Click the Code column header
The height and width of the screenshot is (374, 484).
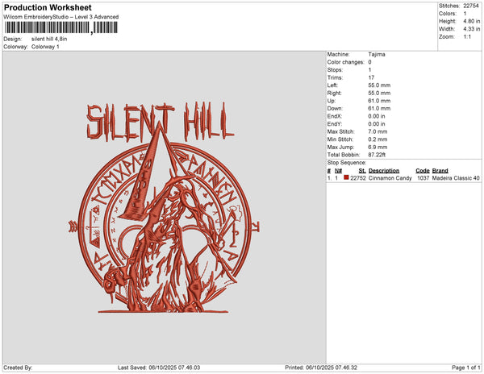[422, 171]
